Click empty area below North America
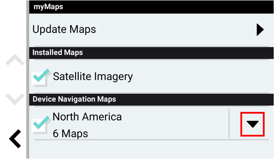275x159 pixels. (151, 149)
